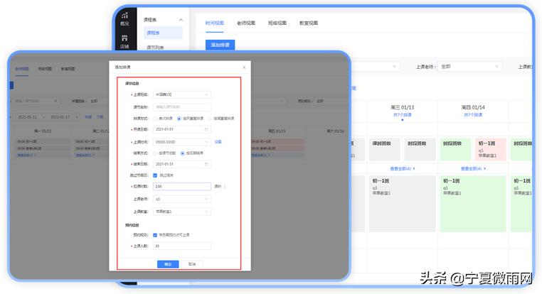Click 2021-01-17 end date in dimmed window

[x=60, y=117]
